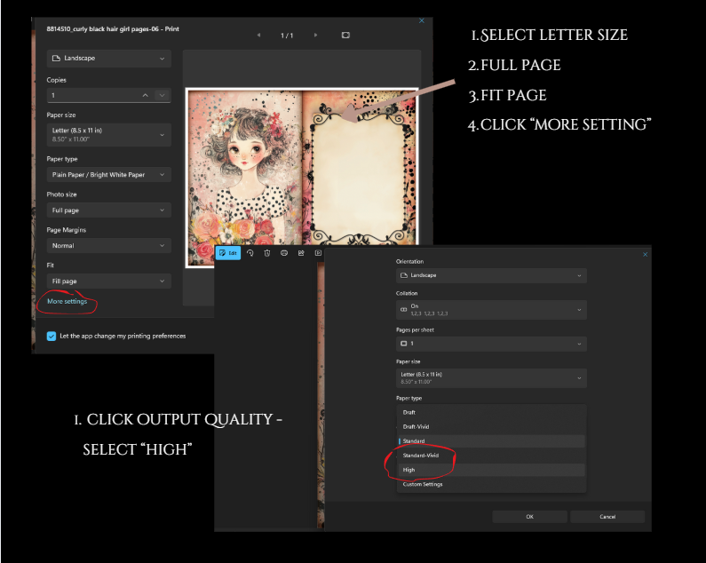This screenshot has height=563, width=706.
Task: Go to the next page in print preview
Action: (315, 36)
